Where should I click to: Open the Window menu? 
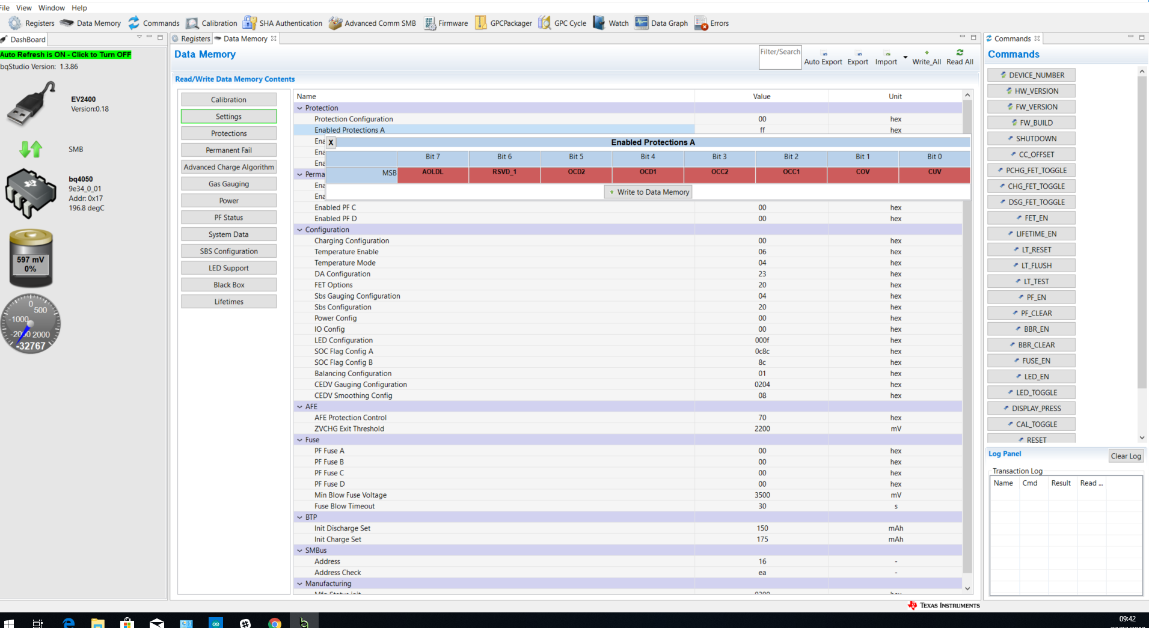click(52, 8)
